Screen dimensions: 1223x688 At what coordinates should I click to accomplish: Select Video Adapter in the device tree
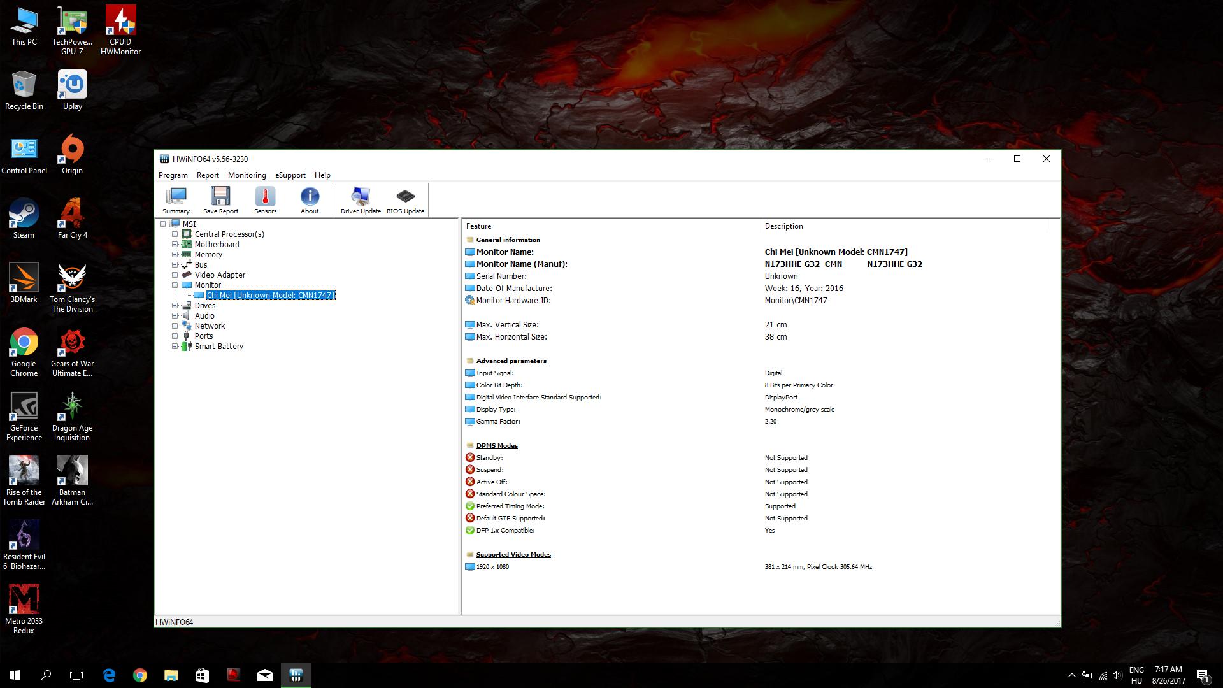(220, 275)
